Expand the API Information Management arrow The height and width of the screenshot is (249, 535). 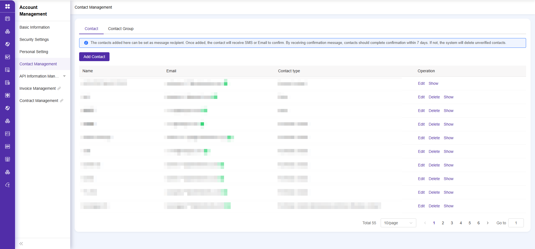coord(64,76)
